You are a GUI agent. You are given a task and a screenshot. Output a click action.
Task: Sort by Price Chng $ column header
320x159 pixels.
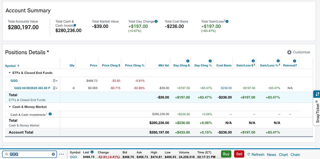tap(111, 65)
